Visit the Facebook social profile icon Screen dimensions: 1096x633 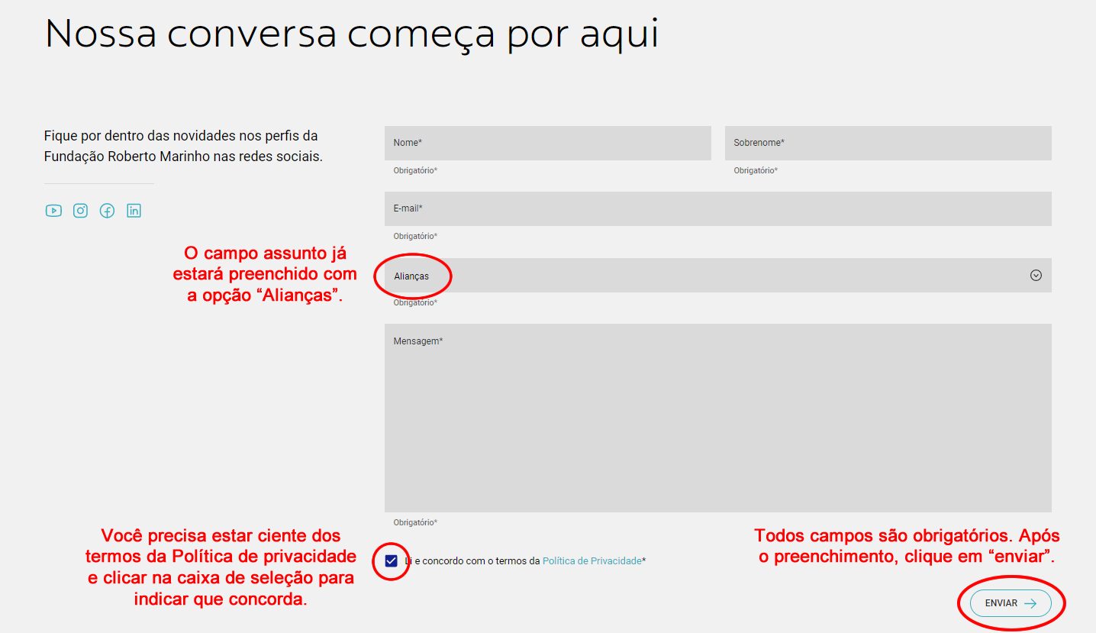click(107, 211)
